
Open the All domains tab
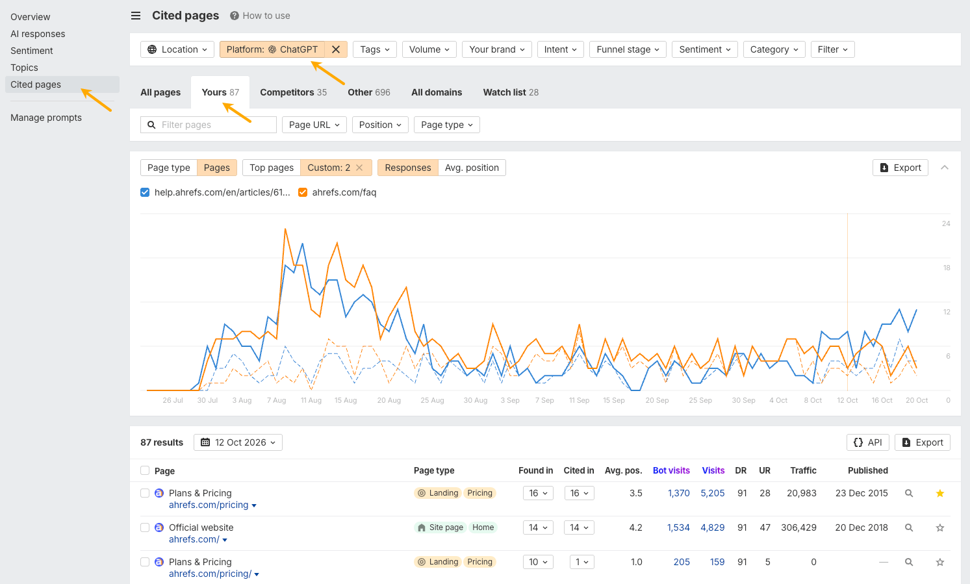click(x=437, y=92)
